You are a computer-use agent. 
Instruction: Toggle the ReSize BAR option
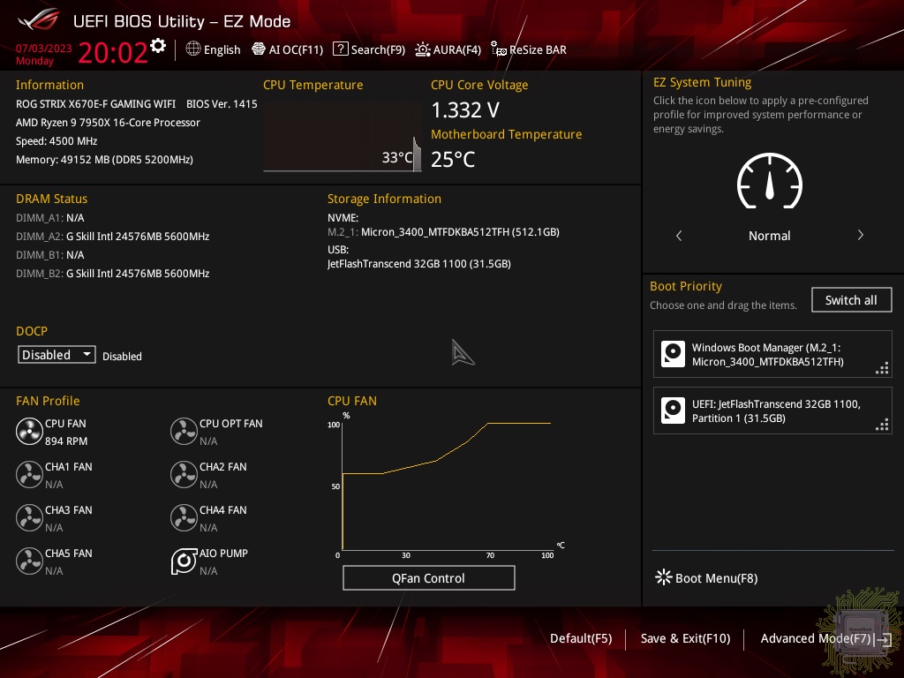(x=529, y=49)
